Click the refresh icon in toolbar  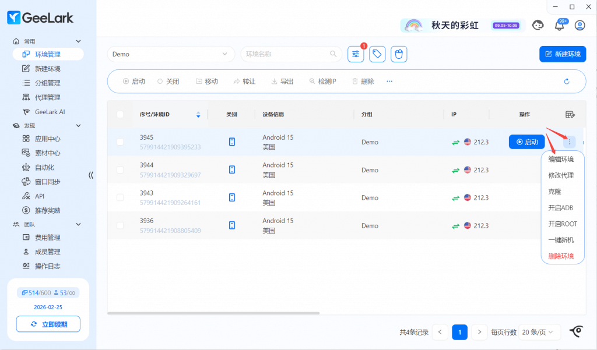[x=567, y=82]
